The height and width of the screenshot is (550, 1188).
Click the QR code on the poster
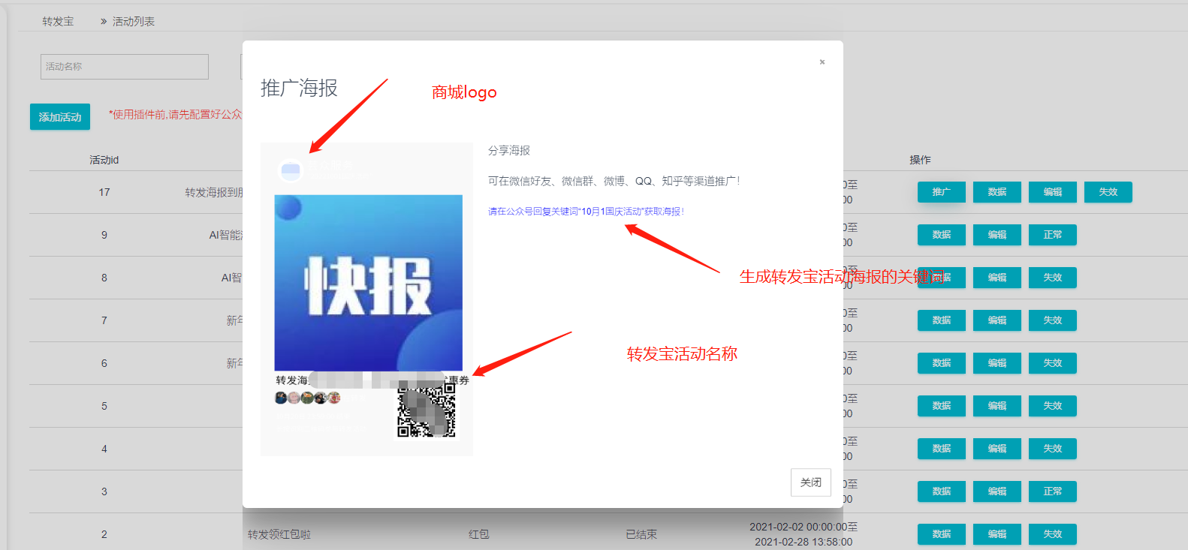[x=426, y=411]
